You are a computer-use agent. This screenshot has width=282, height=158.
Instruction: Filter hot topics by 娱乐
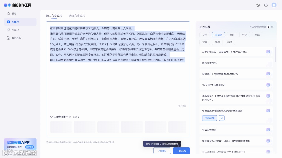tap(232, 35)
